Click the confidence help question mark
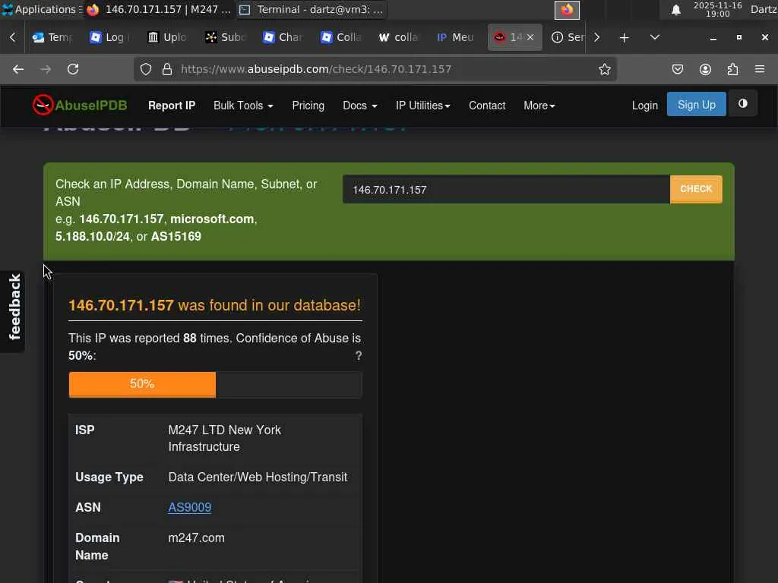778x583 pixels. [359, 355]
